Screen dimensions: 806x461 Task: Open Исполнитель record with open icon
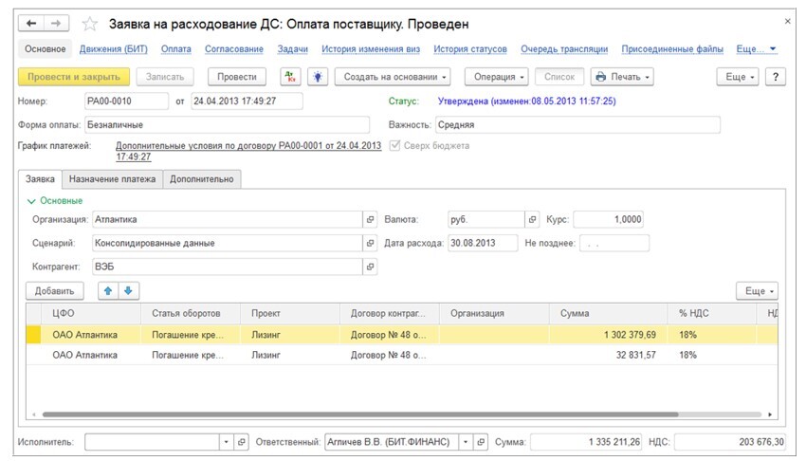pos(241,442)
